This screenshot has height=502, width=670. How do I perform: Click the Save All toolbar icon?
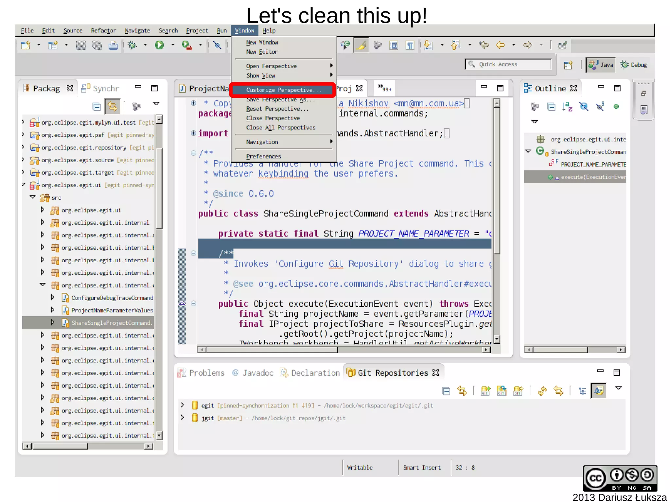(97, 45)
